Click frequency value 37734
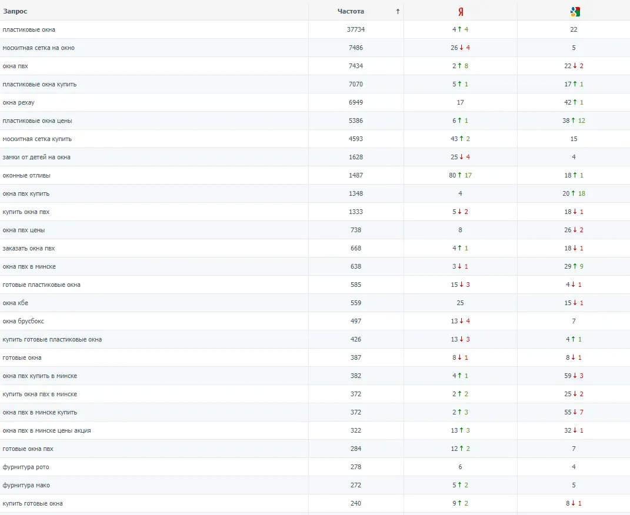The width and height of the screenshot is (630, 515). 356,30
